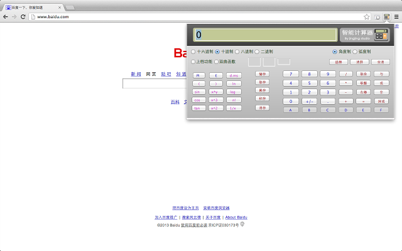Choose 弧度制 radian mode

355,51
